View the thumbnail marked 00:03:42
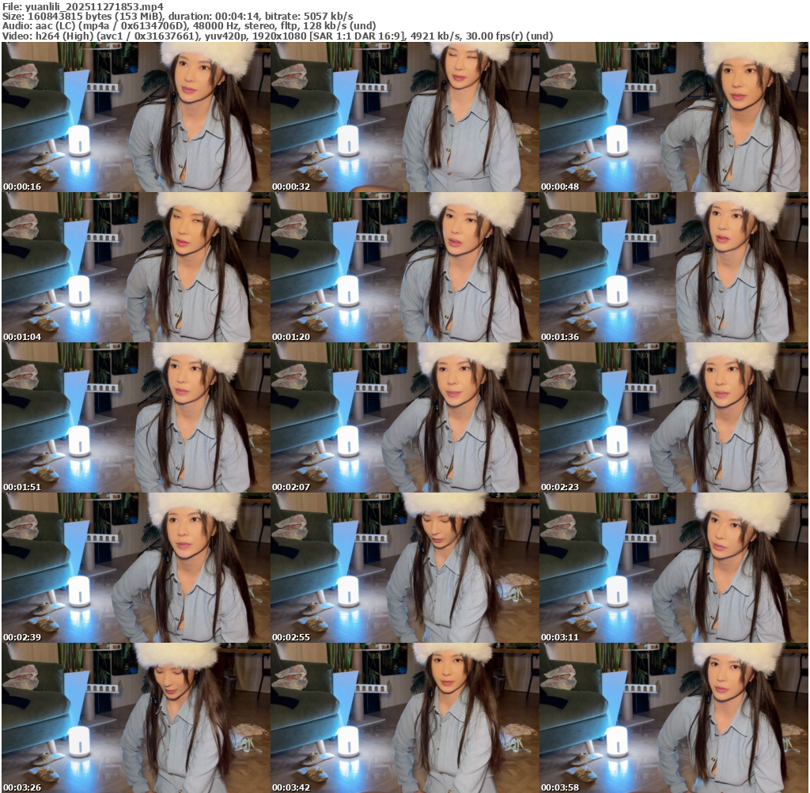 tap(404, 718)
